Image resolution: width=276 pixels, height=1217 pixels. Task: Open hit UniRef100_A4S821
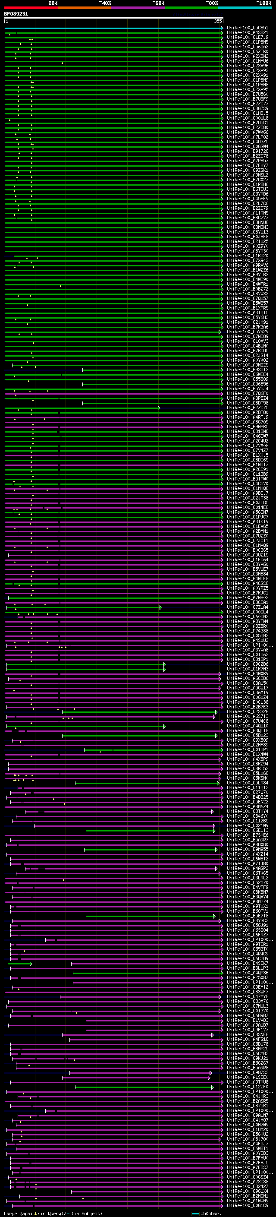[x=247, y=33]
